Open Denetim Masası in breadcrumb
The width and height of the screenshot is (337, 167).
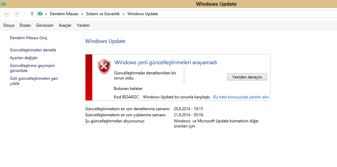pos(65,14)
